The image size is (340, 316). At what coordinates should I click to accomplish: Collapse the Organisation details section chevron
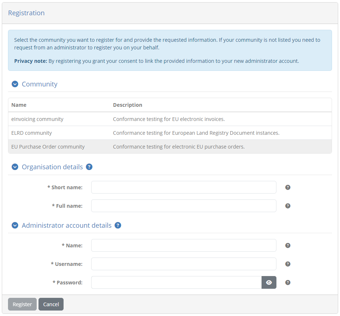tap(15, 167)
